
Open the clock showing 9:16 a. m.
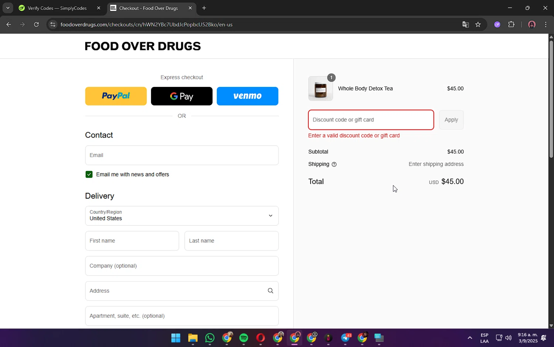pyautogui.click(x=527, y=338)
